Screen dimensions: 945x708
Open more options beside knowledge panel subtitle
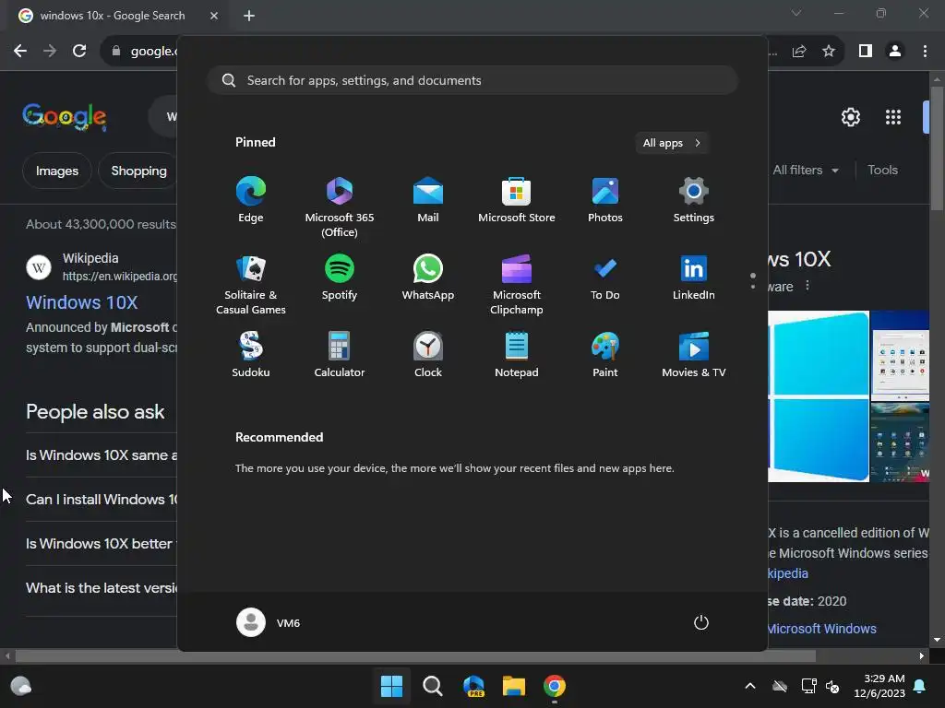[x=807, y=286]
